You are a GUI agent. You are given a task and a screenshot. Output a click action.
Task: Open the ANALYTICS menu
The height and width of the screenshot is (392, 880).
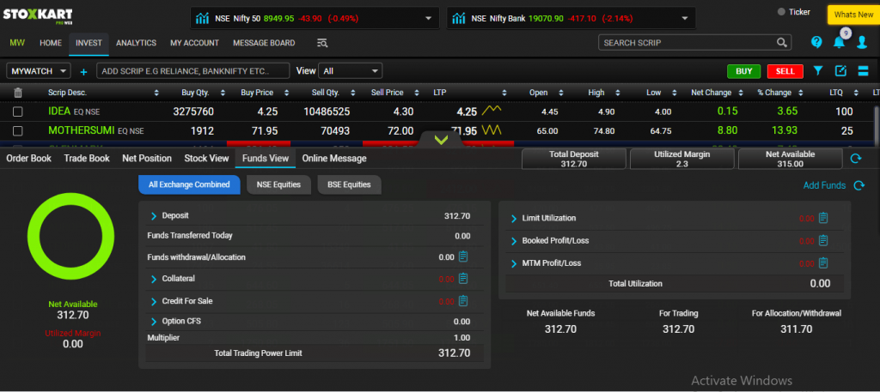point(136,43)
